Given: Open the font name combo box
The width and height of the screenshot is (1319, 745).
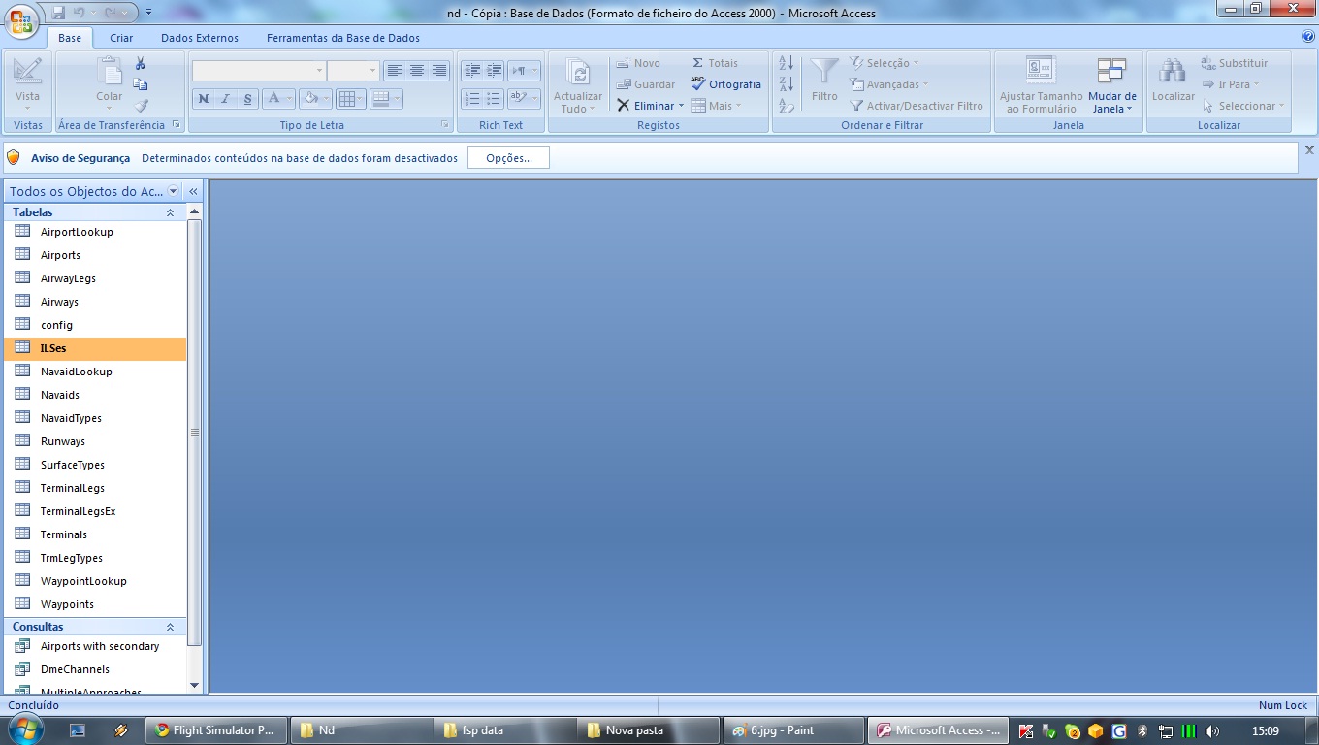Looking at the screenshot, I should tap(258, 71).
